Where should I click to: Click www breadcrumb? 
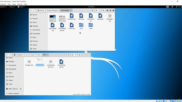32,55
